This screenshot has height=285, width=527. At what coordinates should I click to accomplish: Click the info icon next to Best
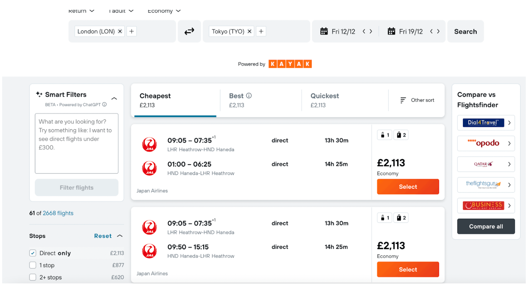pos(249,96)
